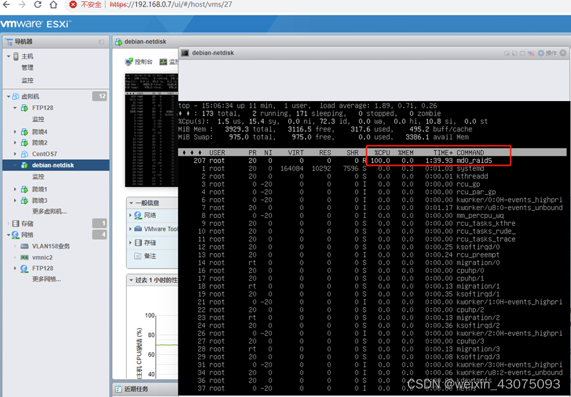The image size is (571, 397).
Task: Click the address bar URL field
Action: point(171,5)
